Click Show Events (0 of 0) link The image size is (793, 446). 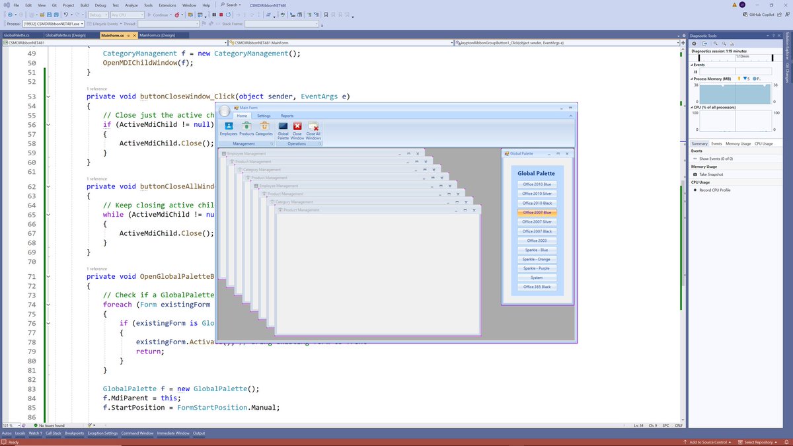point(716,159)
